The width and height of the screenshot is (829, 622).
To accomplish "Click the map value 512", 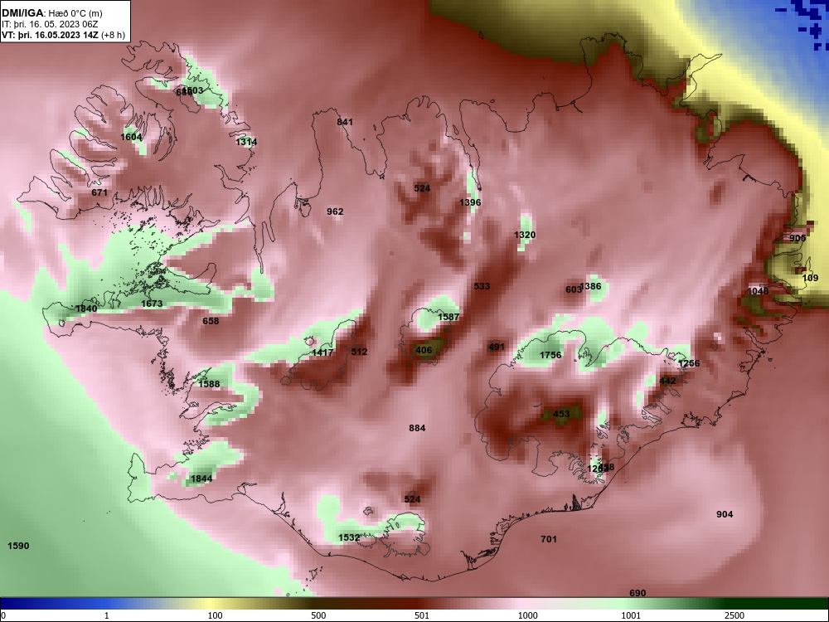I will tap(359, 352).
